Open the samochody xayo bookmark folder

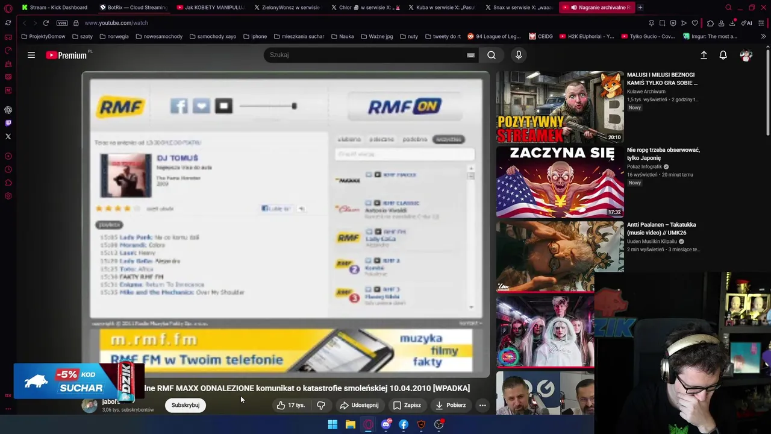pyautogui.click(x=213, y=36)
